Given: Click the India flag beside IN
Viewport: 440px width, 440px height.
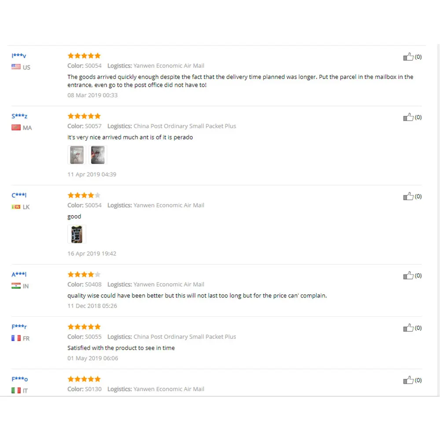Looking at the screenshot, I should (x=16, y=286).
